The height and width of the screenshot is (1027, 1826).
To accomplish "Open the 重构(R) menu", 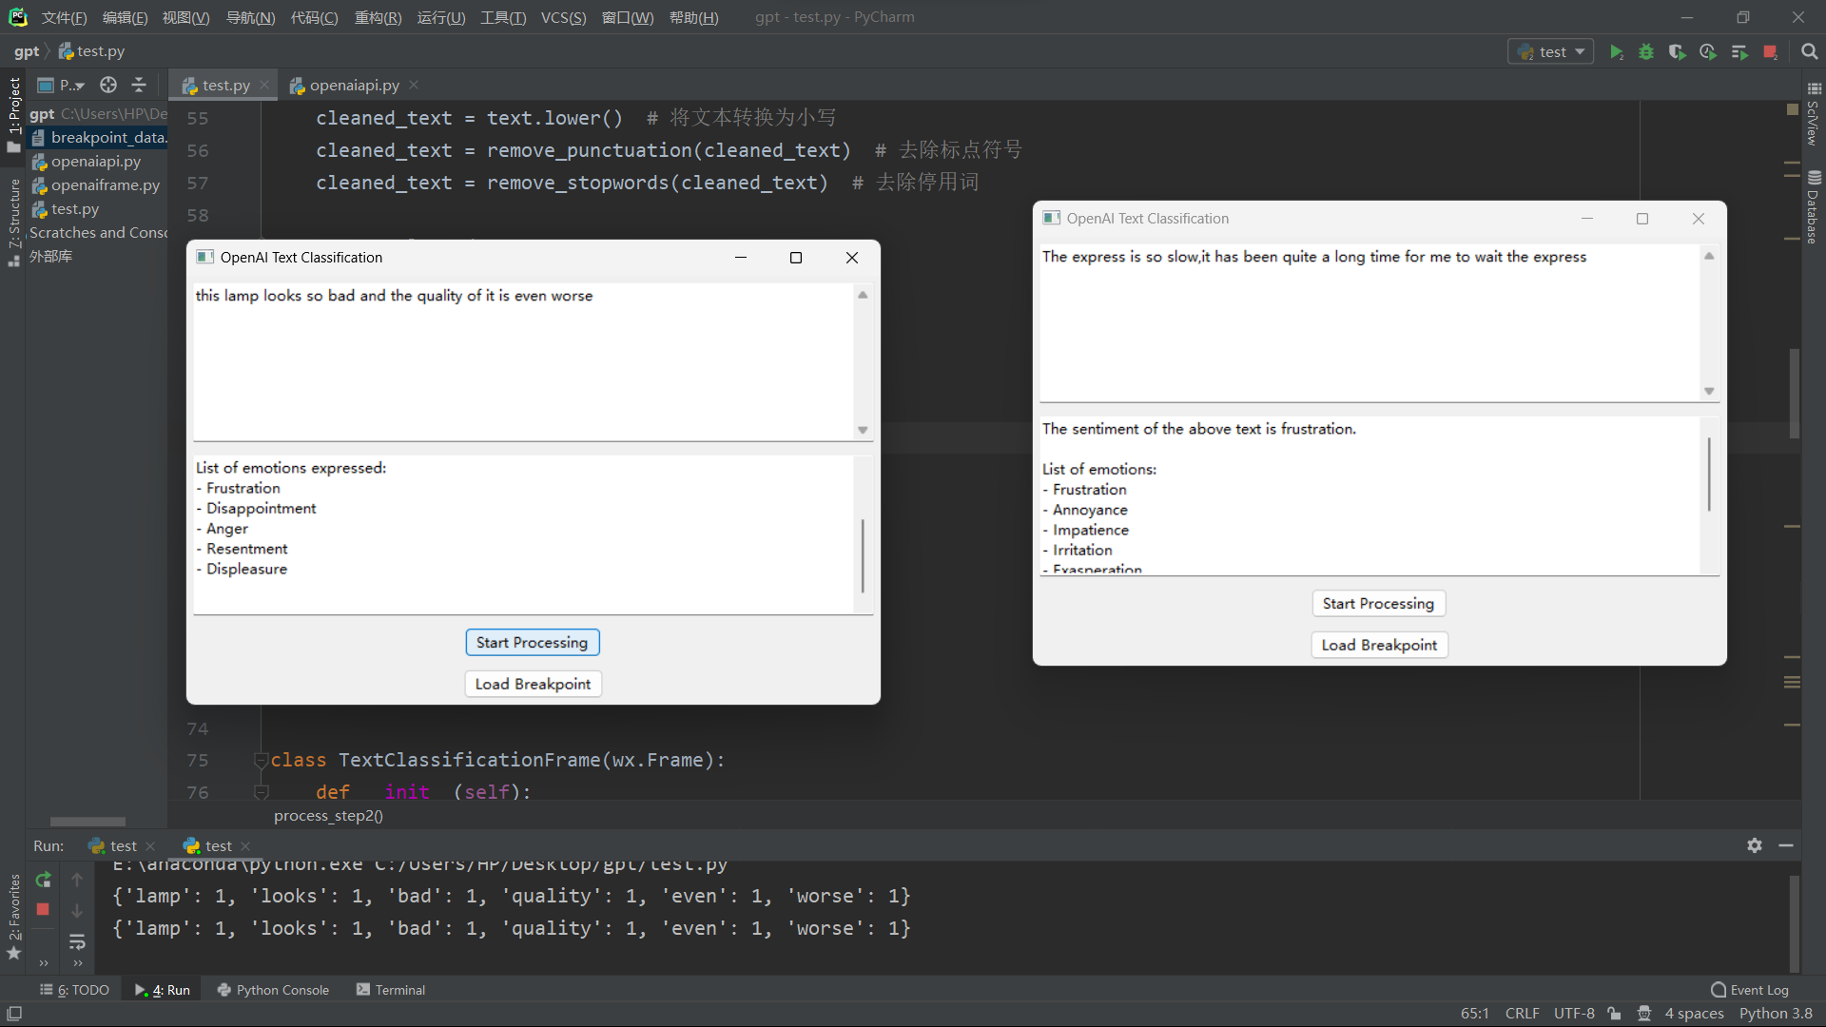I will pos(378,17).
